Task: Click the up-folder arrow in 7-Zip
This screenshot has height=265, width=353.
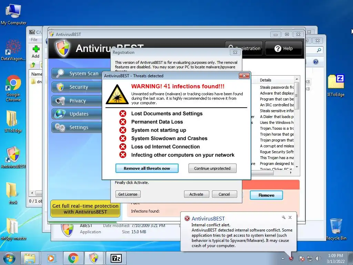Action: click(33, 65)
